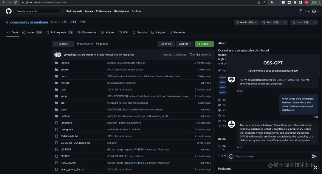Open the README.md file

[68, 163]
